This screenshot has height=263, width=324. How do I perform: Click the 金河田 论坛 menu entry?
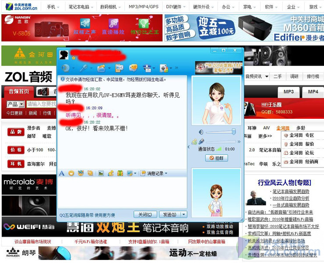[302, 153]
